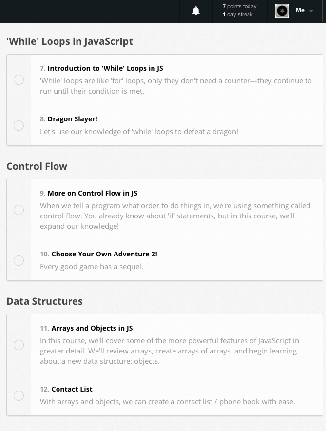
Task: Click progress circle beside Choose Your Own Adventure 2!
Action: [x=19, y=260]
